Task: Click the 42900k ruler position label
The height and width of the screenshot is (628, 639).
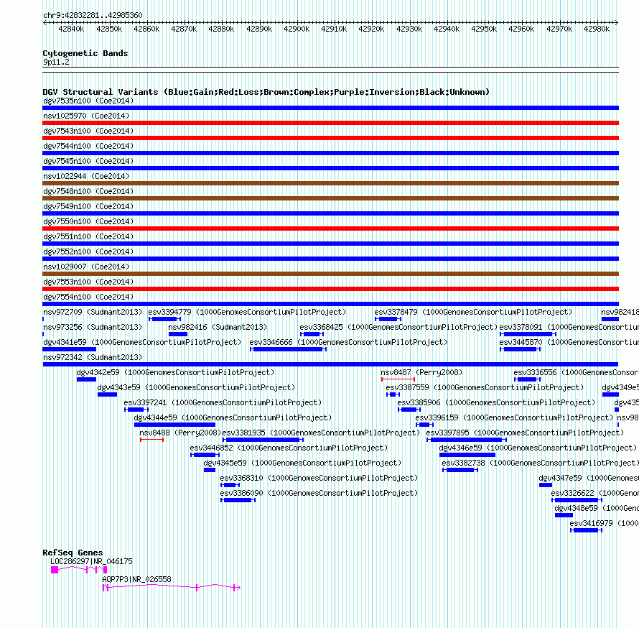Action: pos(297,29)
